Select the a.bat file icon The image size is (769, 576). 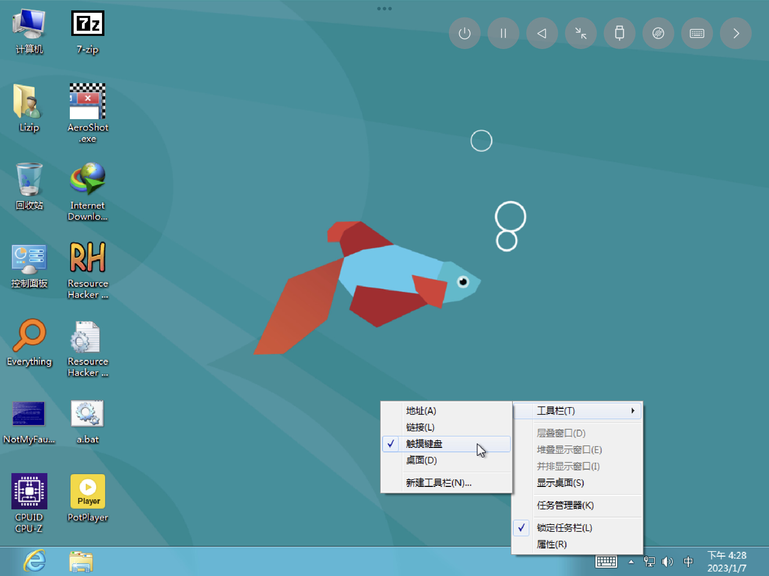(x=87, y=422)
